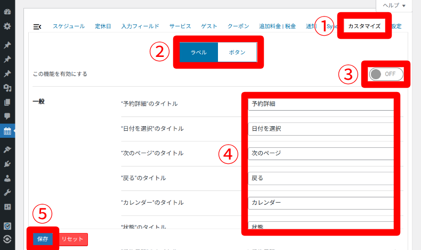Select the カスタマイズ tab

365,26
